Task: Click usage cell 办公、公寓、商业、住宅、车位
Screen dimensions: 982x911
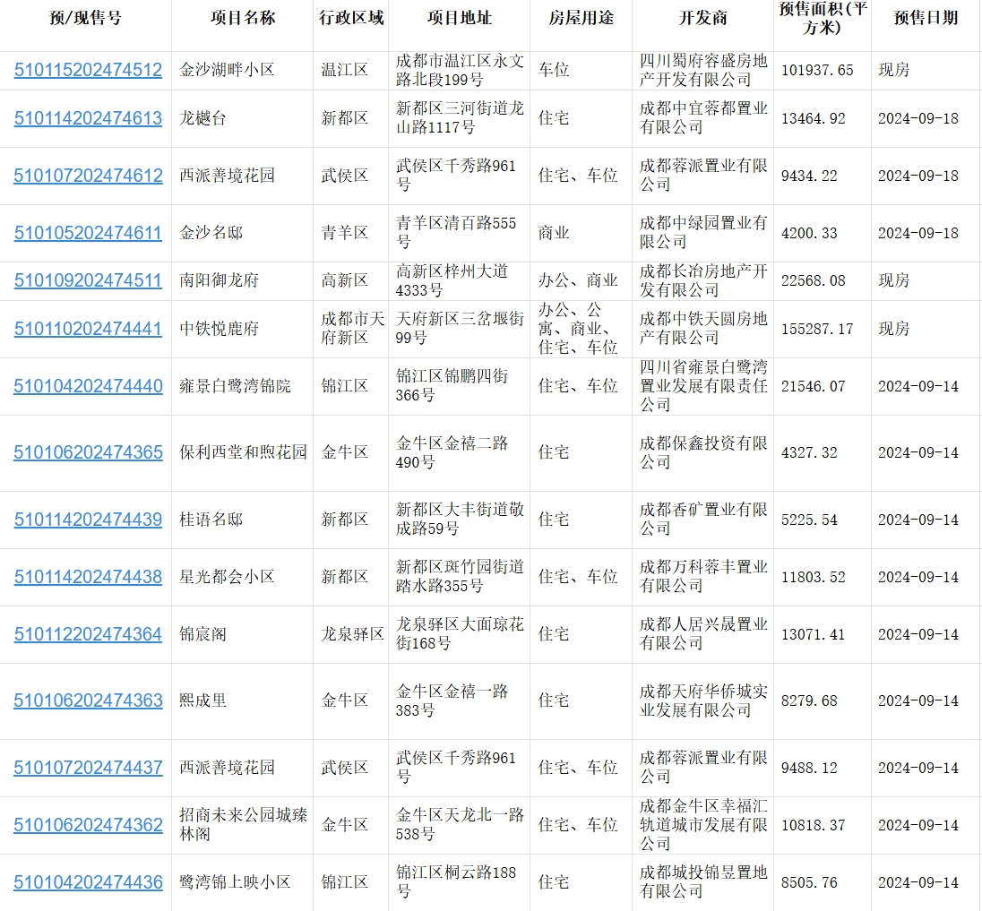Action: [x=578, y=329]
